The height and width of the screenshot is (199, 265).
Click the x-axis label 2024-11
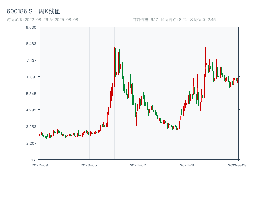point(187,165)
